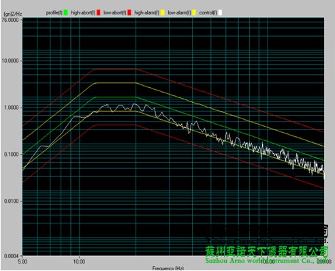Click the green Suzhou Arno watermark text
Screen dimensions: 335x271
coord(267,261)
